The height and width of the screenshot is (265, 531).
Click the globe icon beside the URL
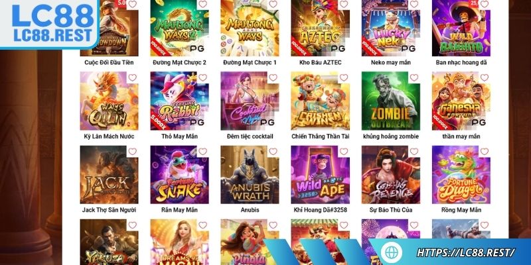(391, 252)
